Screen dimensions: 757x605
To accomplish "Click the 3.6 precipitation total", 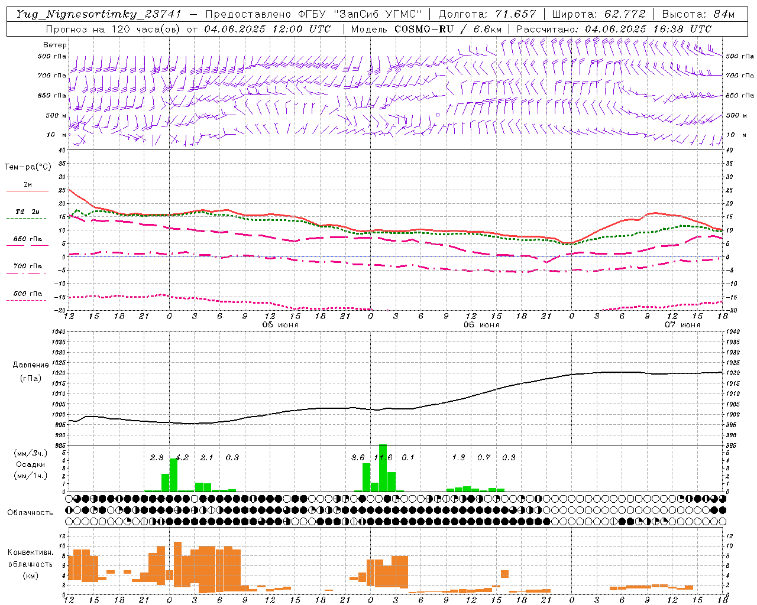I will [358, 458].
